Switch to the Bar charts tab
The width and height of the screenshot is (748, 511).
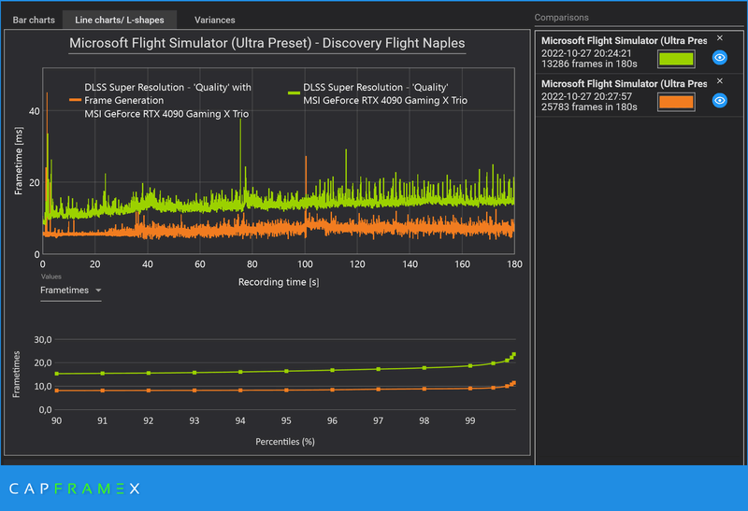[34, 20]
